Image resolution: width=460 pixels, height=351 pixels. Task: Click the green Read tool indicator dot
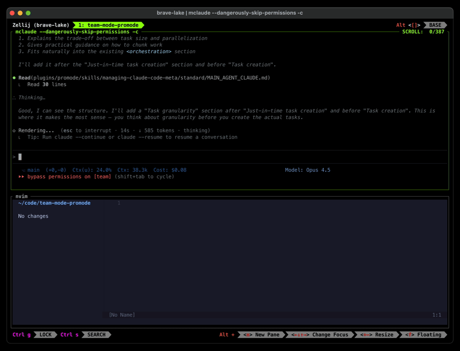tap(14, 78)
